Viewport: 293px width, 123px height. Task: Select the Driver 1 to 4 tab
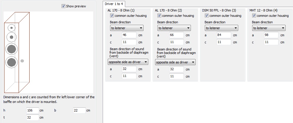point(114,4)
